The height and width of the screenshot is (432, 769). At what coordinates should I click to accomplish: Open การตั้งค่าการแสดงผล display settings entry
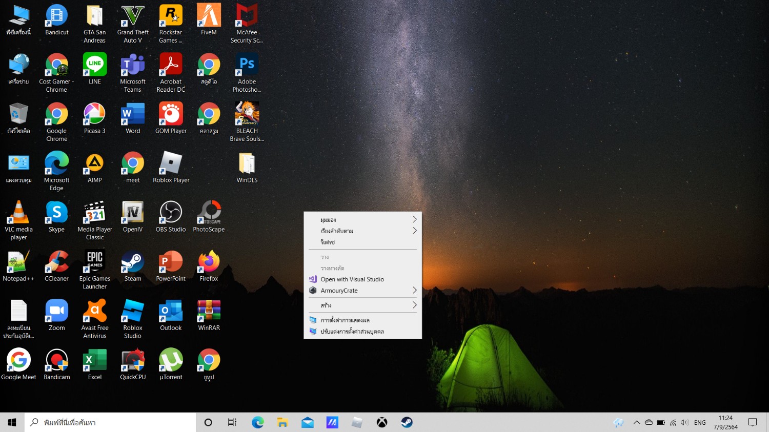pyautogui.click(x=363, y=320)
